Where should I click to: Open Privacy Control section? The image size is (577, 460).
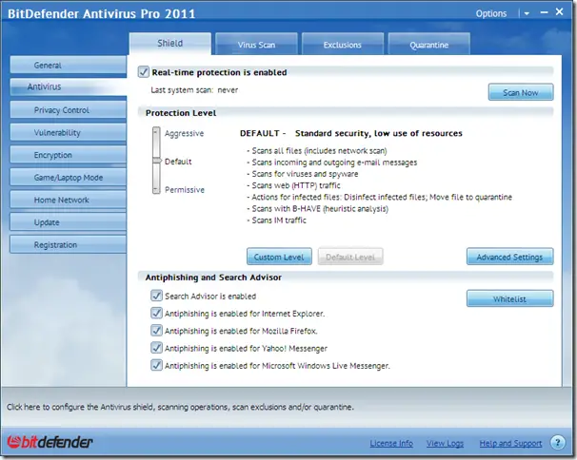point(68,110)
